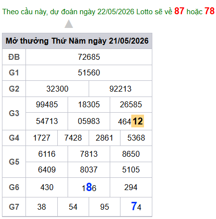This screenshot has width=216, height=219.
Task: Click the G3 row label
Action: pyautogui.click(x=14, y=113)
